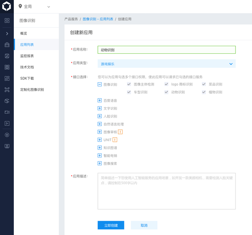Collapse the 图像识别 interface group
This screenshot has height=235, width=252.
coord(100,84)
